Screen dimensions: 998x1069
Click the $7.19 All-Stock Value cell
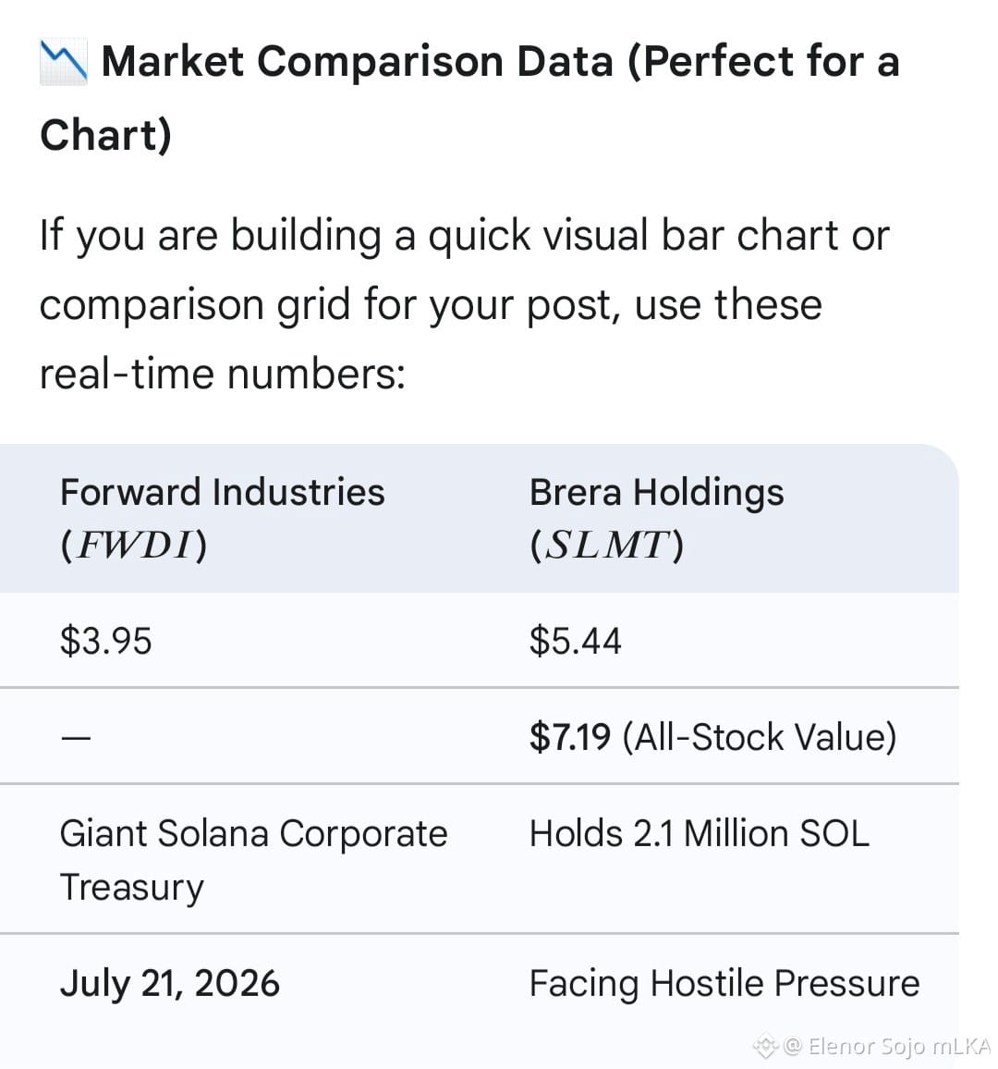pyautogui.click(x=713, y=737)
